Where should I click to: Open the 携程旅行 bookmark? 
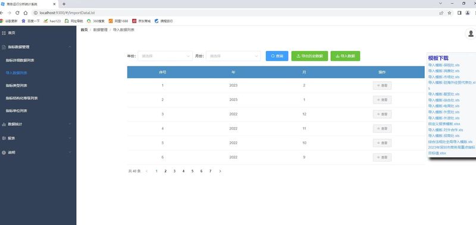[x=164, y=21]
